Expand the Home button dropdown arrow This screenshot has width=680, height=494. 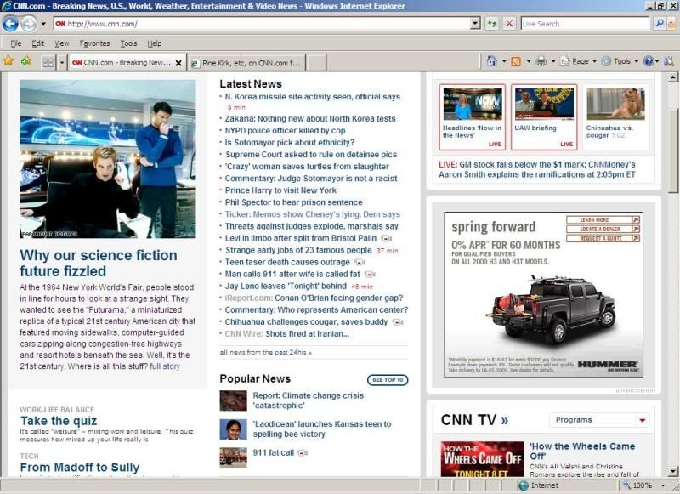tap(504, 61)
